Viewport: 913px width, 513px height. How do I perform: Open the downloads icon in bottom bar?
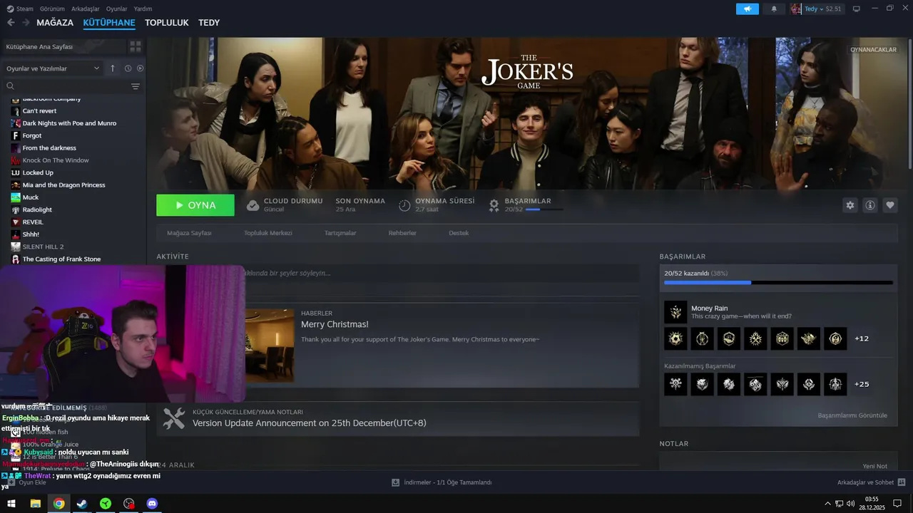(395, 482)
